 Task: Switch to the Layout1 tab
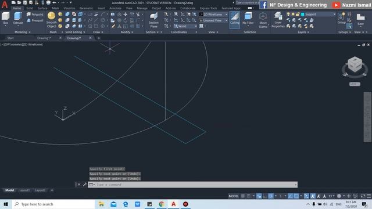tap(24, 190)
